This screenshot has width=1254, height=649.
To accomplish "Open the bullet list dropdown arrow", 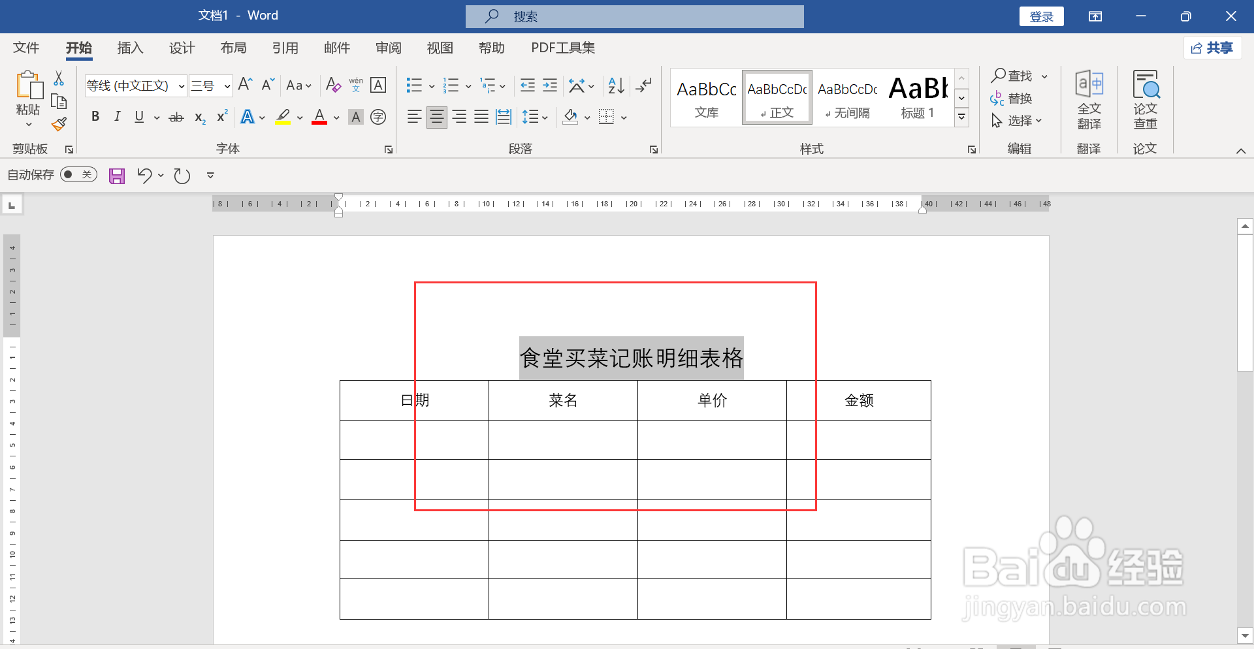I will click(x=432, y=86).
